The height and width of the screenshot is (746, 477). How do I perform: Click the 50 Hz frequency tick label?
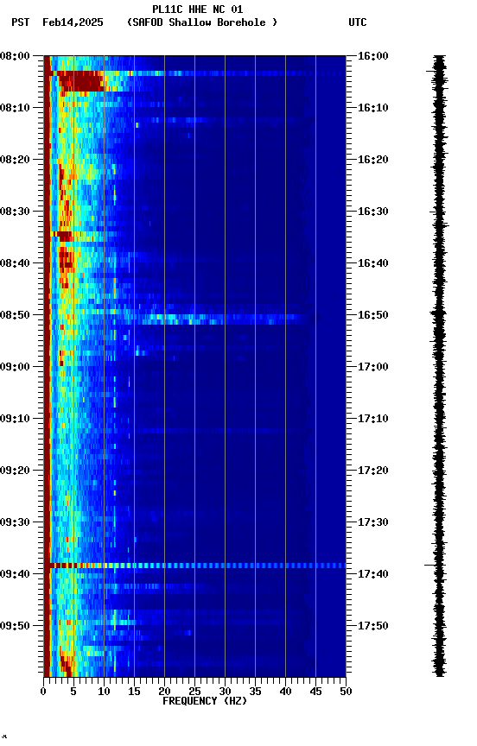coord(346,692)
